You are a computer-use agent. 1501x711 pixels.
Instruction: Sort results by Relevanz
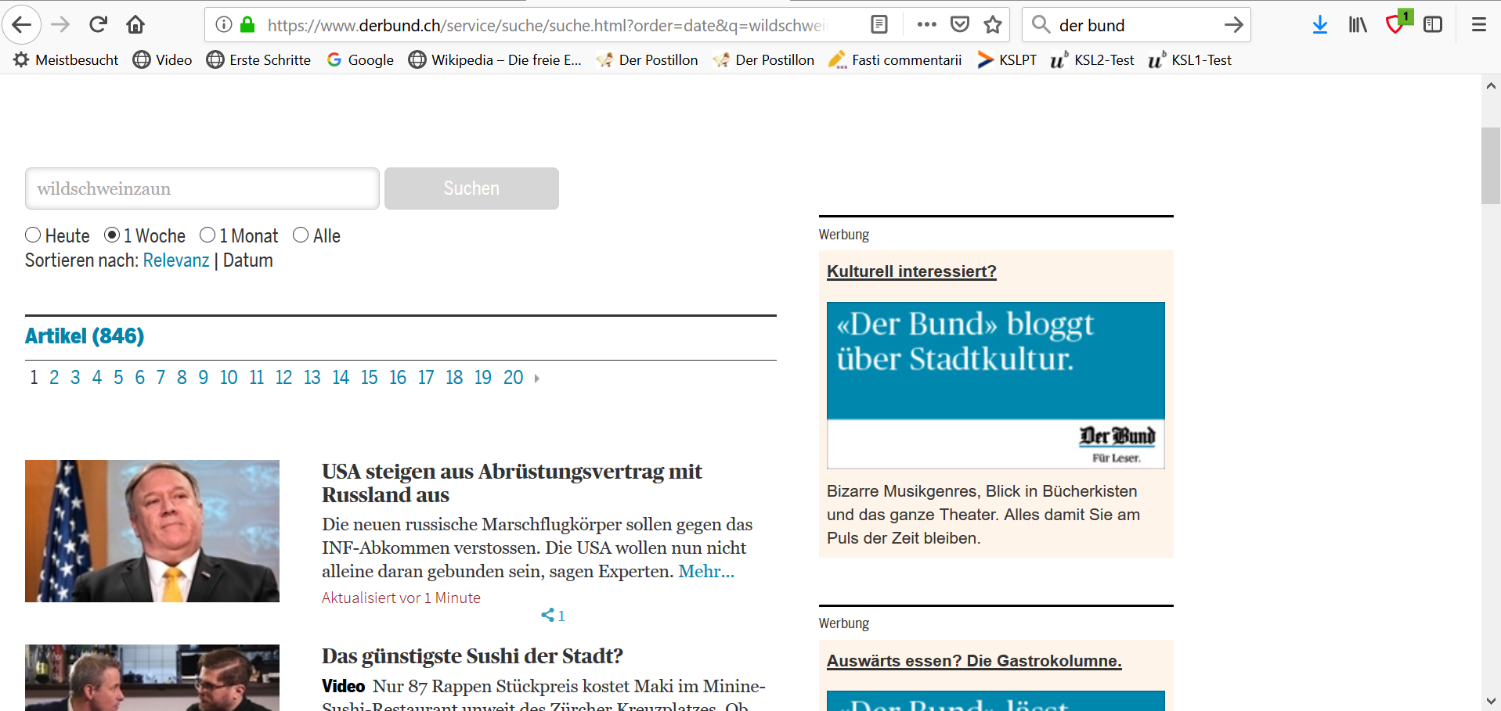point(176,260)
